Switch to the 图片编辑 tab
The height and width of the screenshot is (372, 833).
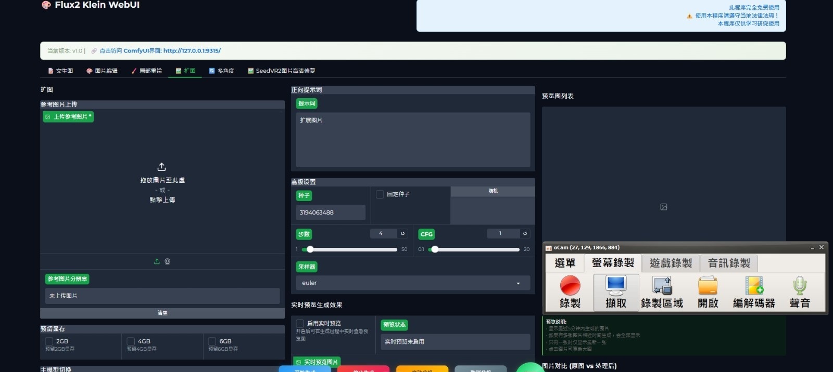click(x=102, y=71)
